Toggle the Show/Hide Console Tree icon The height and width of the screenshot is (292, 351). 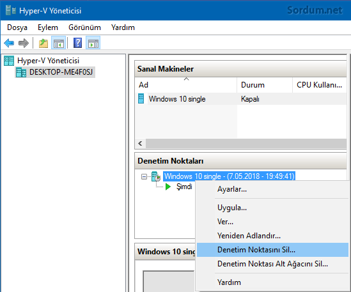[58, 43]
